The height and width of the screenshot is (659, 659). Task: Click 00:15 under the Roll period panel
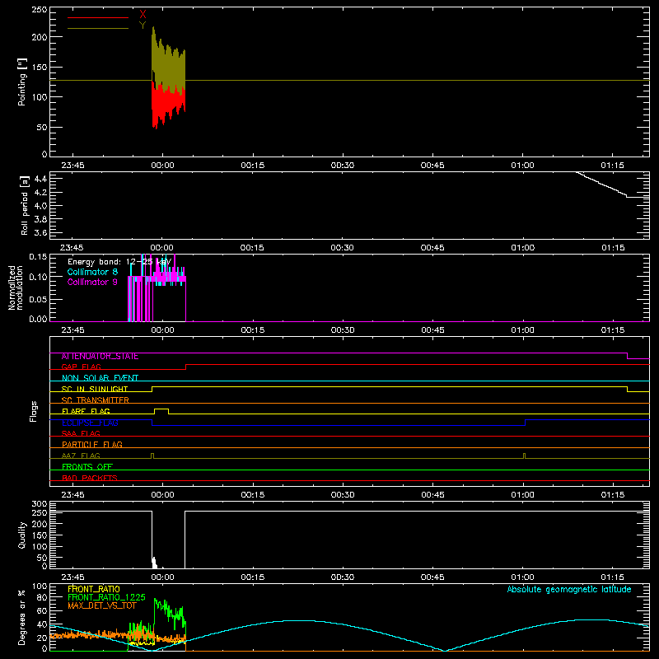coord(252,248)
